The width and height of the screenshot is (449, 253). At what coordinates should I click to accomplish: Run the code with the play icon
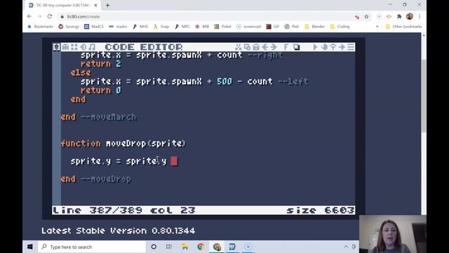coord(315,47)
